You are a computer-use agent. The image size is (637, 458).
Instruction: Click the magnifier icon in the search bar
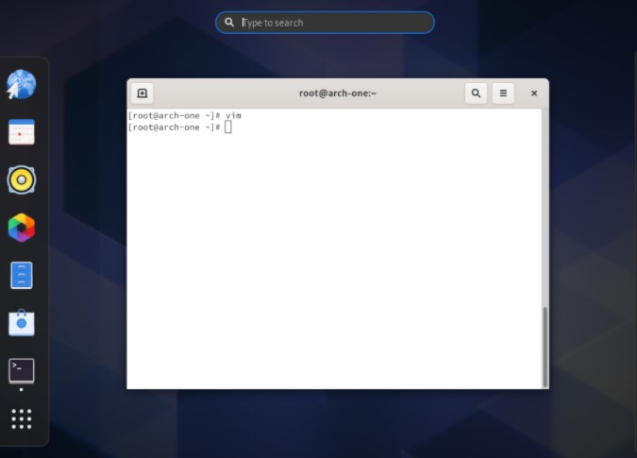coord(229,23)
